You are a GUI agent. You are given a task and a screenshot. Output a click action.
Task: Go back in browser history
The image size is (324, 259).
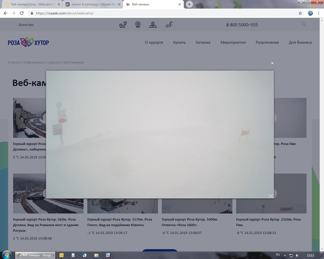tap(6, 13)
